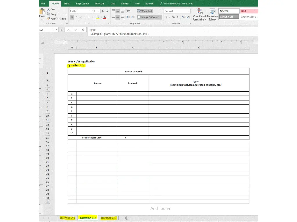Expand font color palette arrow
Screen dimensions: 297x222
[x=108, y=17]
